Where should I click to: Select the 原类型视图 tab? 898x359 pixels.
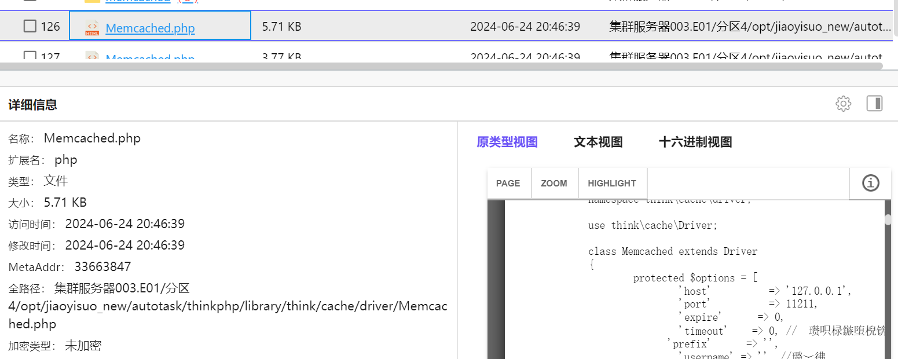pyautogui.click(x=506, y=142)
